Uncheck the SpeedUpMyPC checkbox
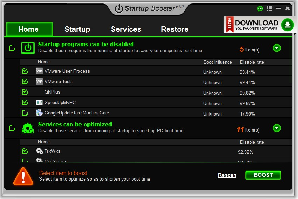Image resolution: width=298 pixels, height=199 pixels. point(25,102)
